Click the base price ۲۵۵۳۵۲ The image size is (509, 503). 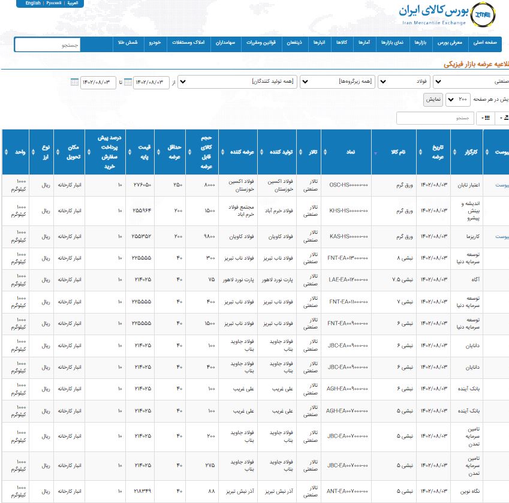click(142, 237)
